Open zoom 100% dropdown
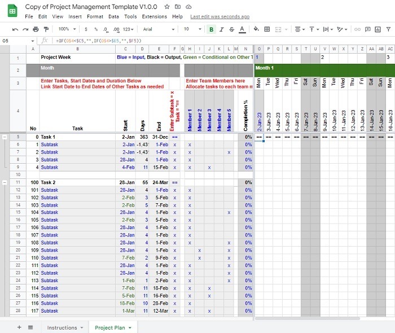Viewport: 395px width, 333px height. click(67, 29)
